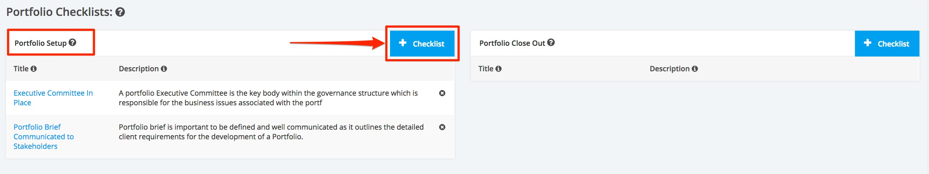Select the Portfolio brief description text
The height and width of the screenshot is (174, 929).
click(x=271, y=132)
